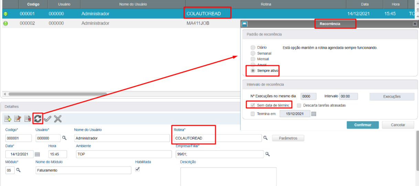
Task: Open the Termina em calendar picker
Action: (313, 114)
